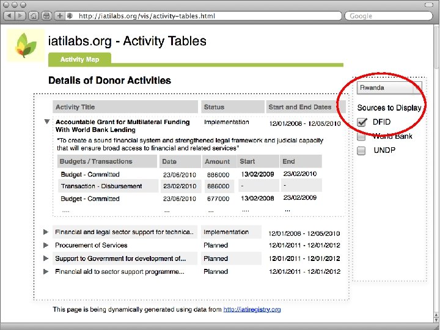The height and width of the screenshot is (330, 440).
Task: Expand the Procurement of Services row
Action: point(45,245)
